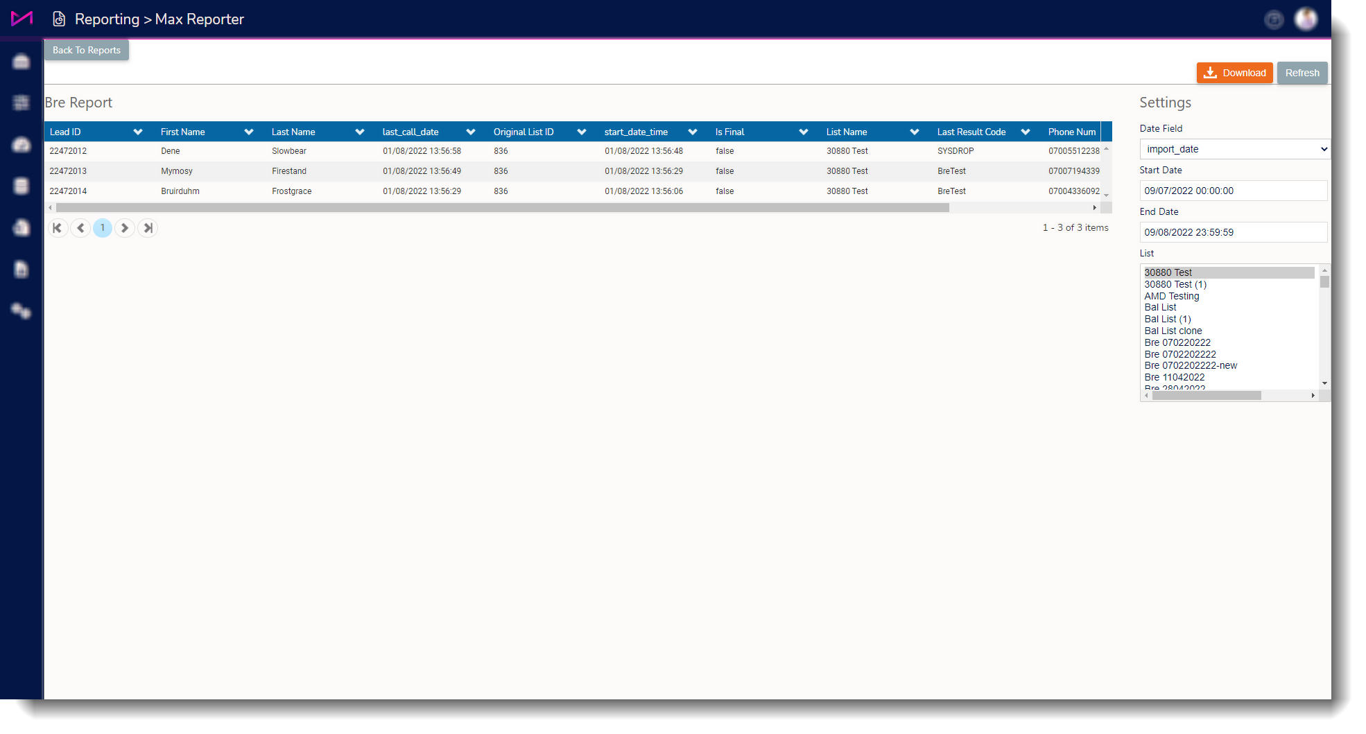Select 'Bal List clone' in the List box

point(1229,331)
